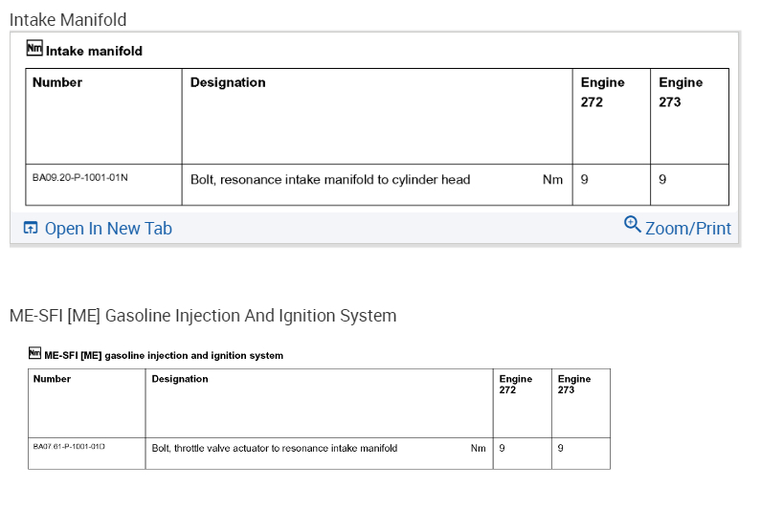Click the Open In New Tab icon
Image resolution: width=761 pixels, height=511 pixels.
coord(31,229)
